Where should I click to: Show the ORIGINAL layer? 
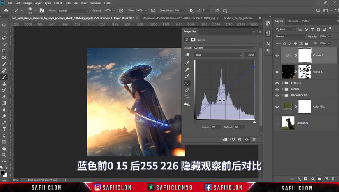coord(277,123)
